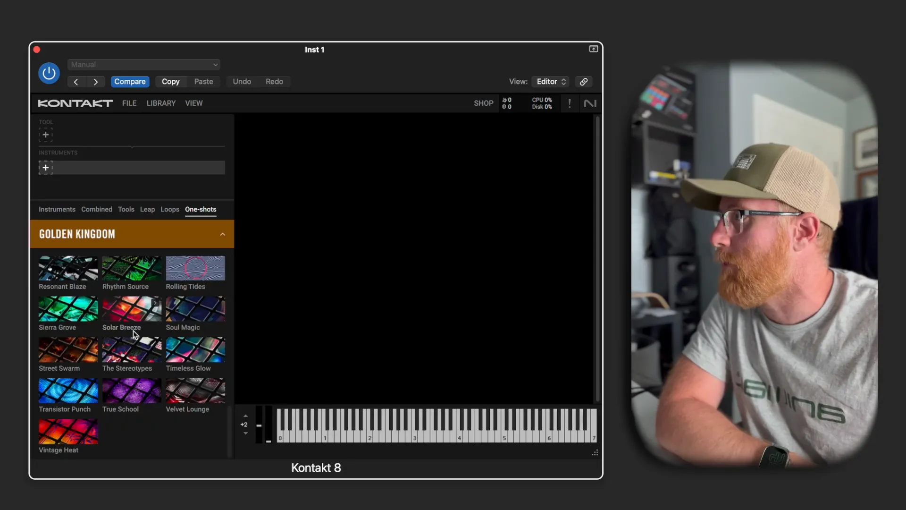Select The Stereotypes kit thumbnail
The height and width of the screenshot is (510, 906).
point(132,350)
